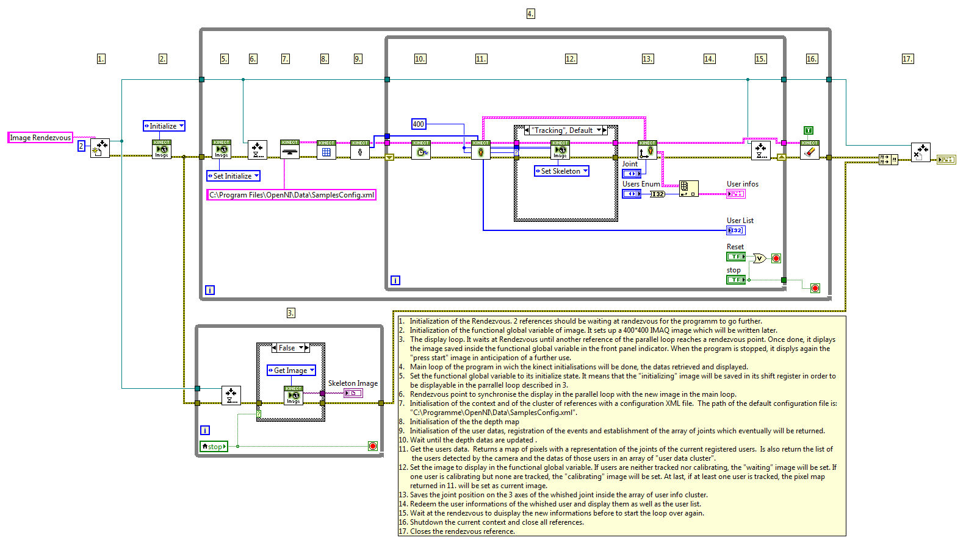Click the step label 3. above display loop
This screenshot has width=966, height=543.
tap(291, 313)
